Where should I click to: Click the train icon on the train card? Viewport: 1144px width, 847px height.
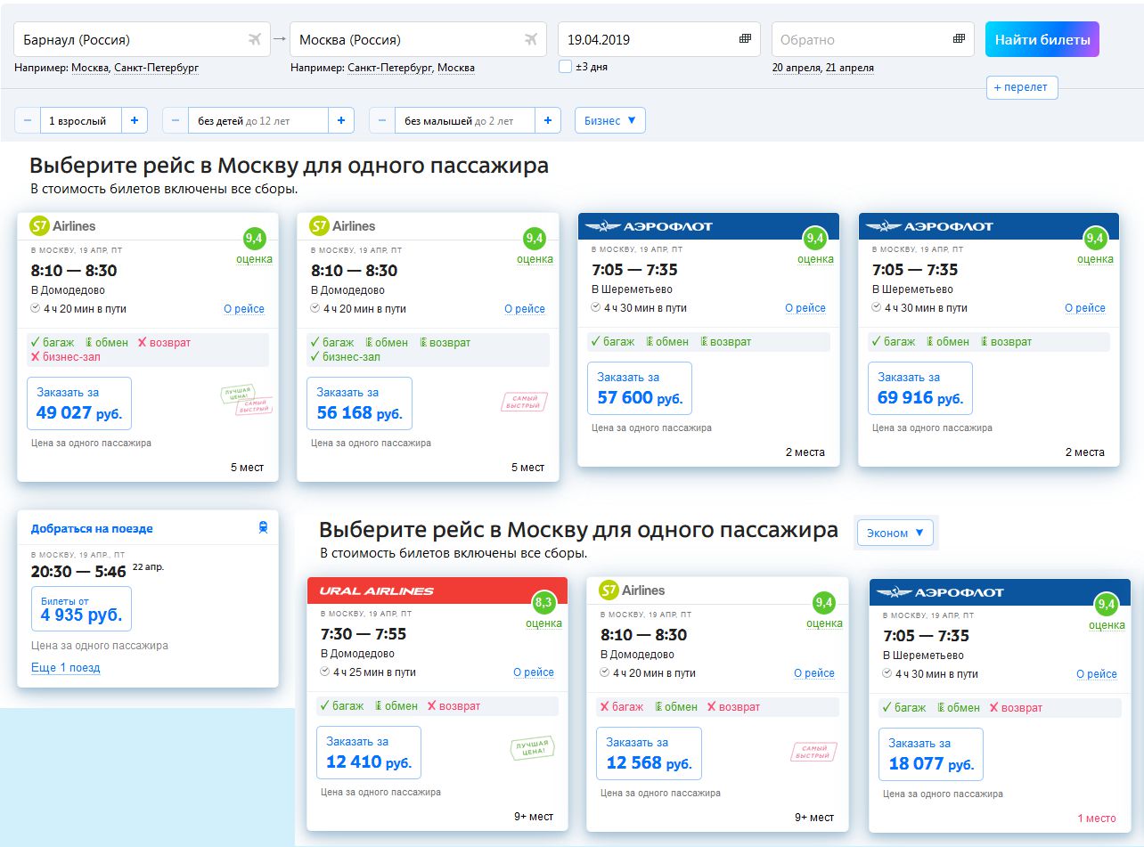(263, 528)
